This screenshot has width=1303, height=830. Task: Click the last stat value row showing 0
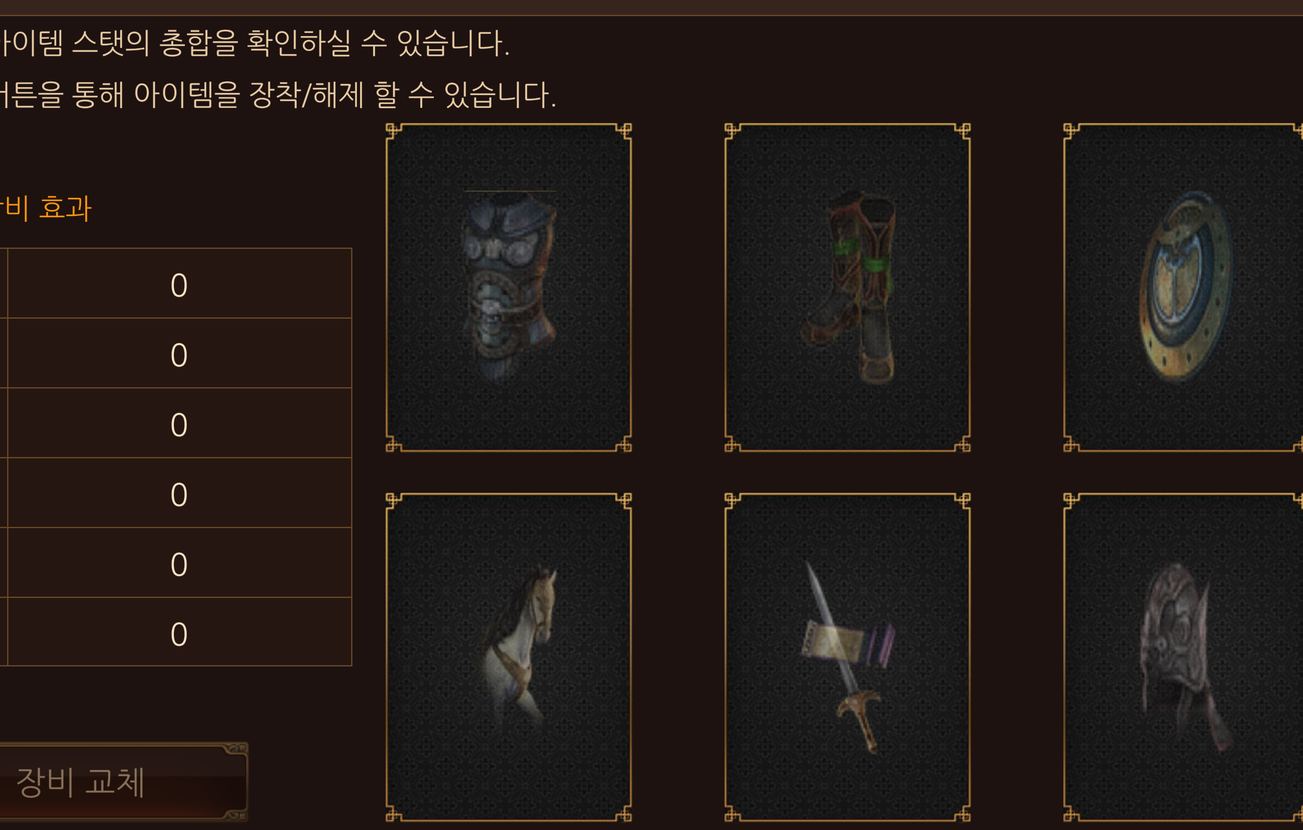pyautogui.click(x=179, y=632)
